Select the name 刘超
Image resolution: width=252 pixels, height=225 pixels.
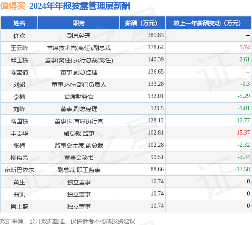[x=19, y=85]
